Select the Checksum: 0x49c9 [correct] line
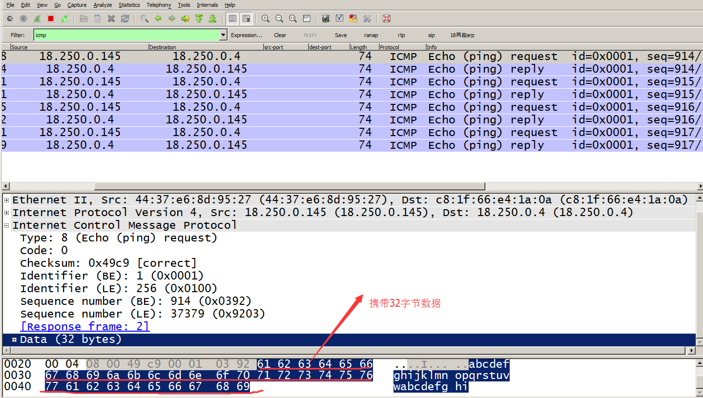 click(108, 263)
